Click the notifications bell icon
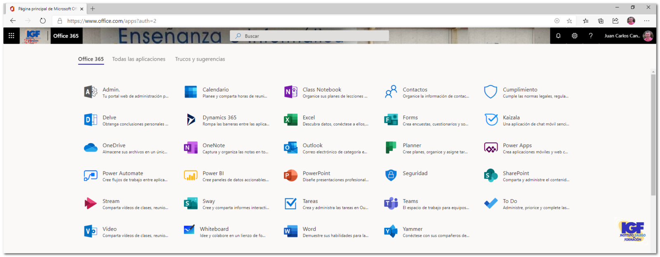The width and height of the screenshot is (660, 257). click(x=558, y=36)
